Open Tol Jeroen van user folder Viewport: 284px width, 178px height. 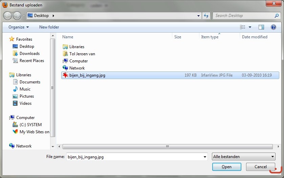[82, 54]
